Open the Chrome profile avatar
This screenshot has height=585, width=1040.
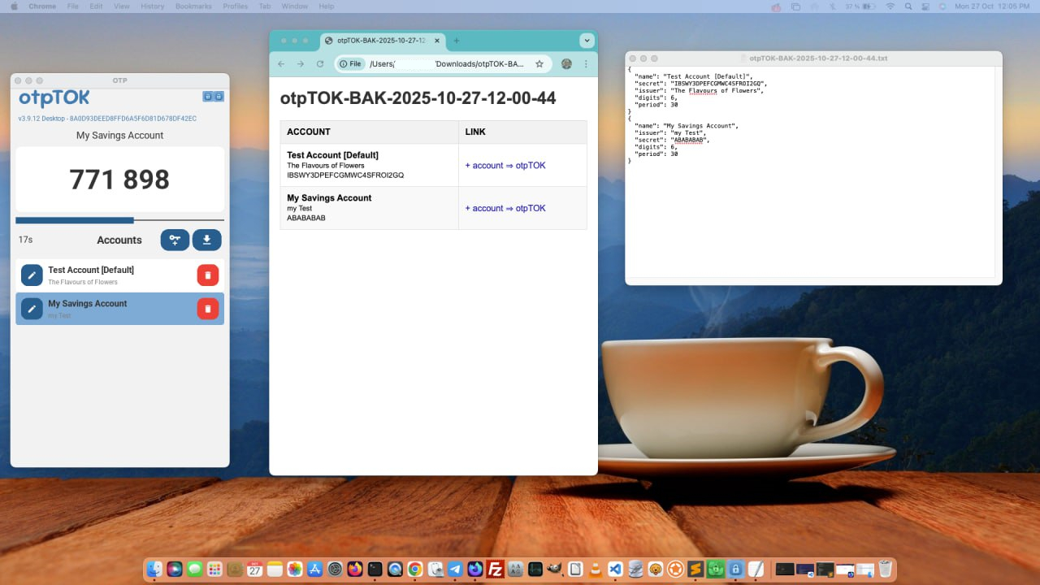(565, 63)
